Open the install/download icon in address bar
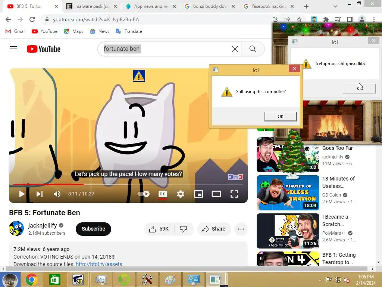This screenshot has height=287, width=382. (275, 19)
